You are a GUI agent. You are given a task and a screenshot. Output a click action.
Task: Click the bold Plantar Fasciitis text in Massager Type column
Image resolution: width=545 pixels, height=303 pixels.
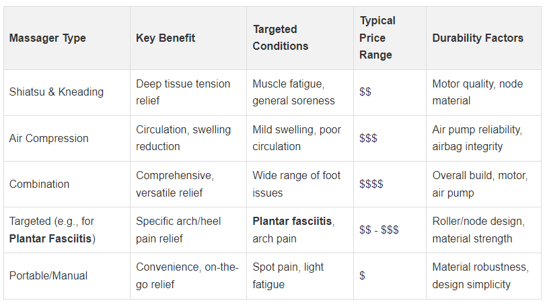(51, 238)
